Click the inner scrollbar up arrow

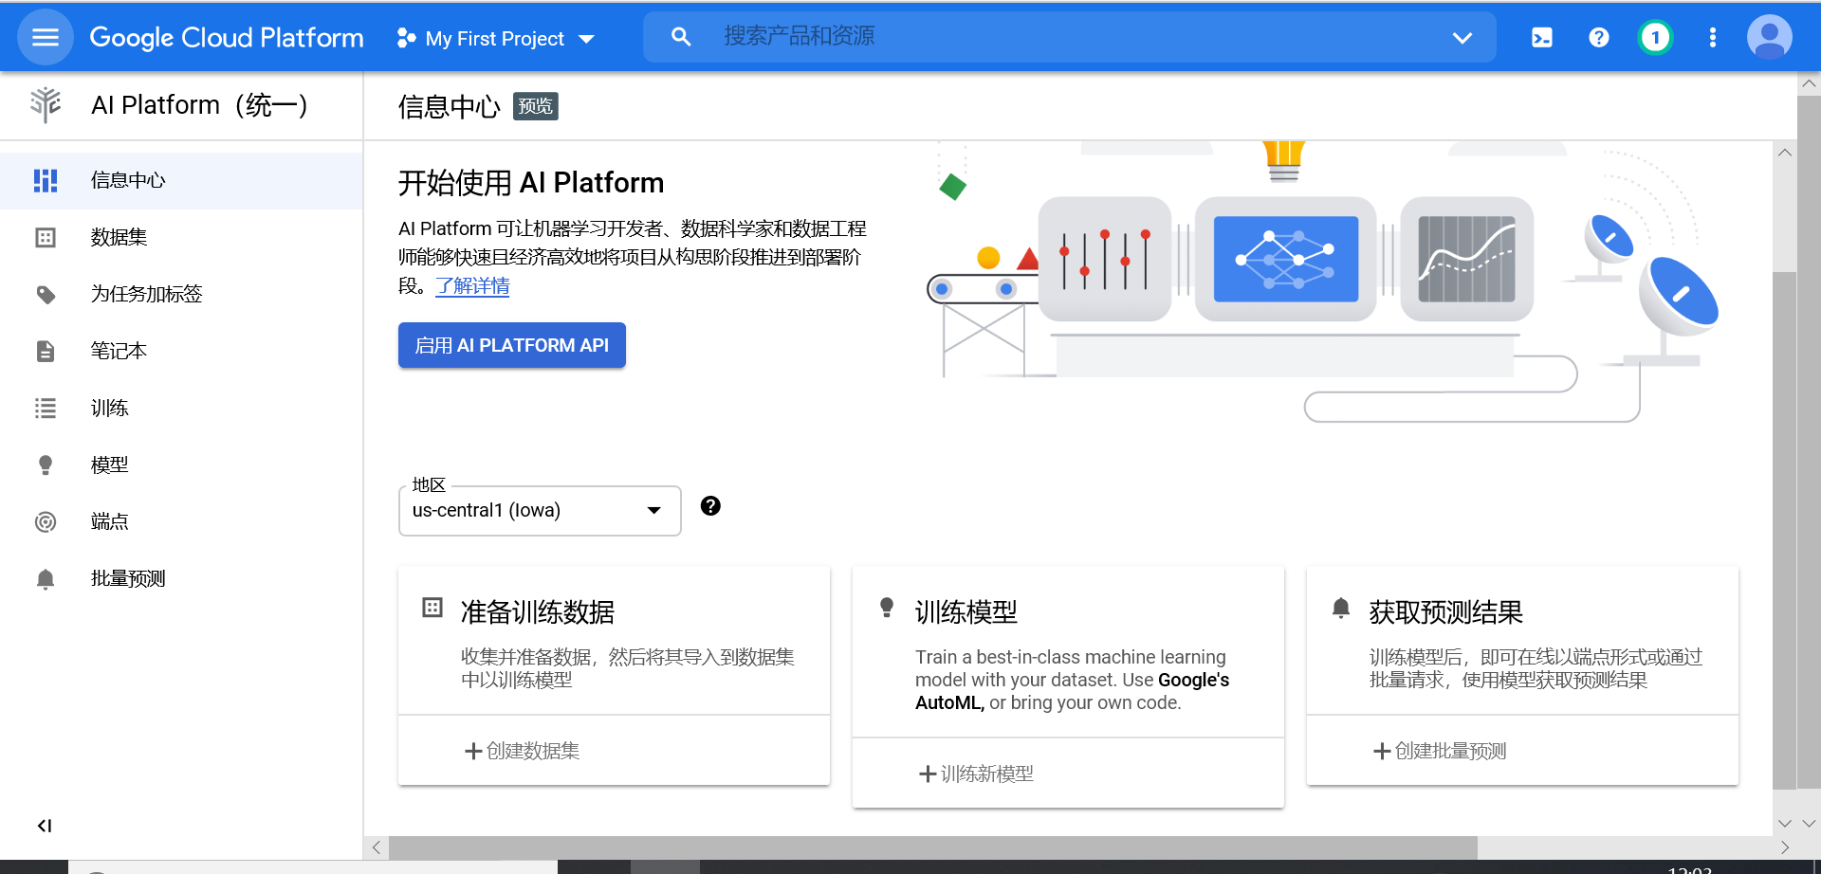point(1784,153)
